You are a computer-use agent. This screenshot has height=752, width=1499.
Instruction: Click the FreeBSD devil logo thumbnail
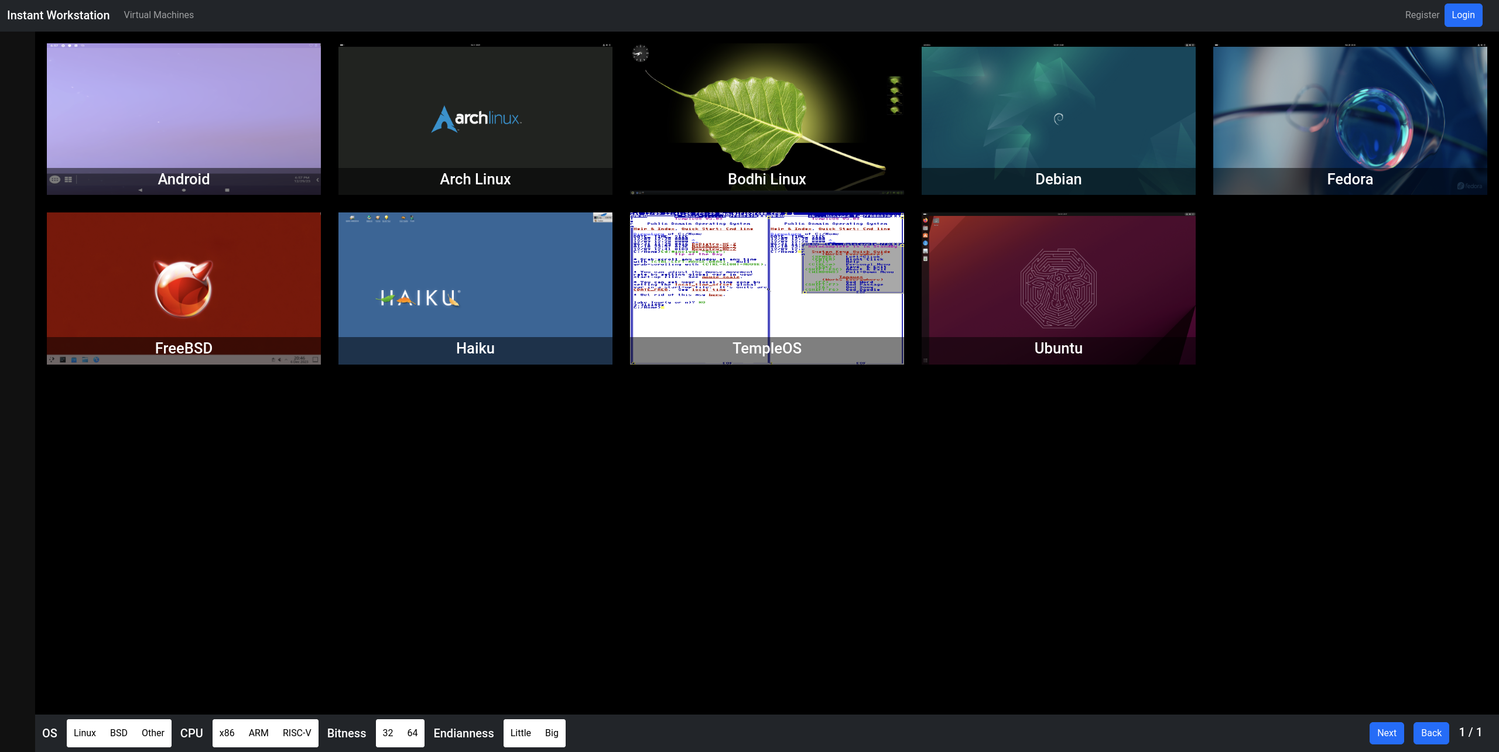pos(183,288)
